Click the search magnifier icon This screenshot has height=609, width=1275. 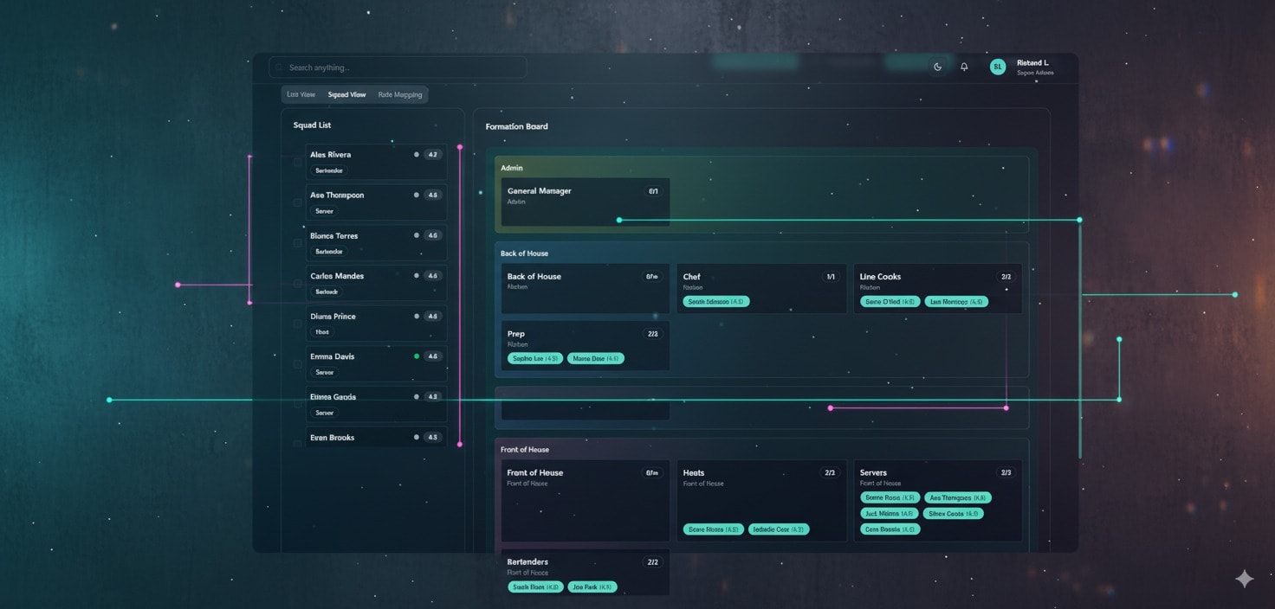(x=279, y=67)
